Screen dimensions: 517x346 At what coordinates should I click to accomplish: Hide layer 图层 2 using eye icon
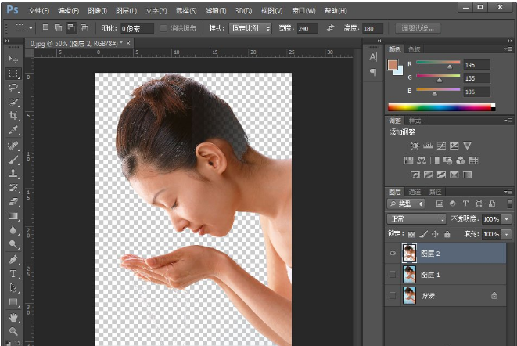point(393,253)
